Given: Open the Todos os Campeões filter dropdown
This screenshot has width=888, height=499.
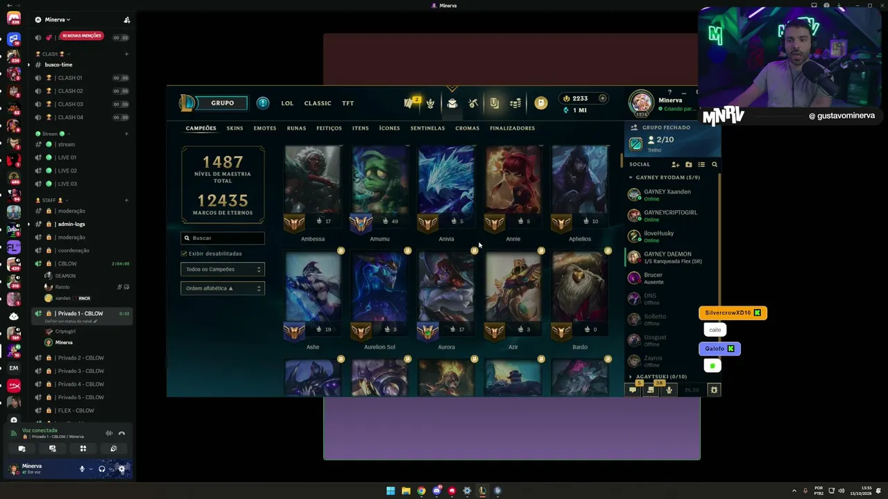Looking at the screenshot, I should (223, 270).
